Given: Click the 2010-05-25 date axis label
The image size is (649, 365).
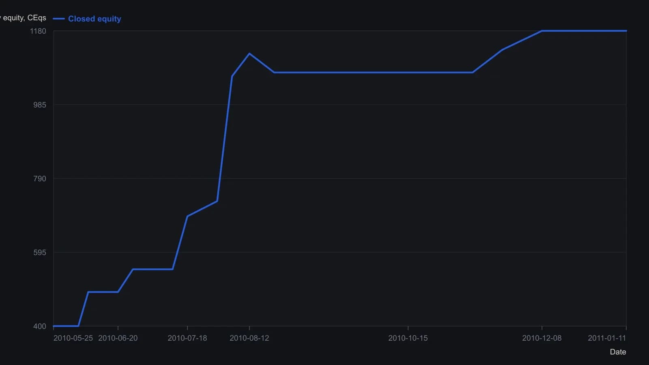Looking at the screenshot, I should coord(73,338).
